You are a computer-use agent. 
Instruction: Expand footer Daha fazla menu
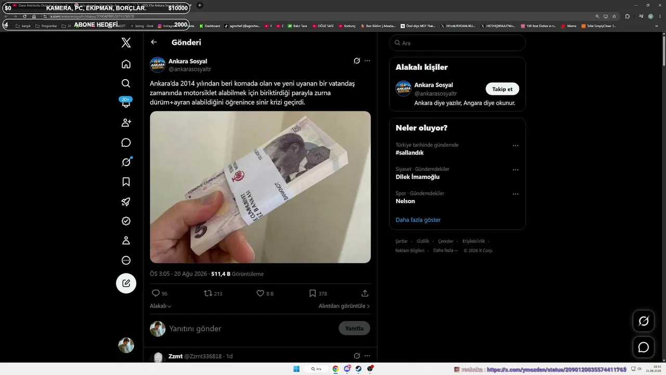pos(445,251)
